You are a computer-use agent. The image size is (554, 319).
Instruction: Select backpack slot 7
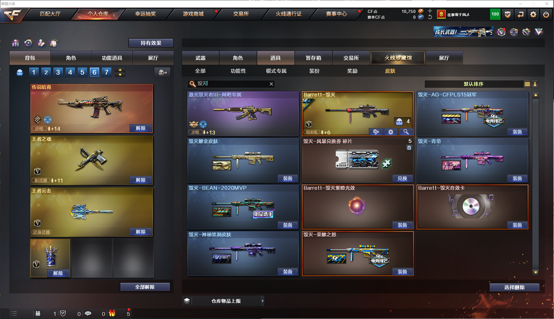pyautogui.click(x=106, y=72)
